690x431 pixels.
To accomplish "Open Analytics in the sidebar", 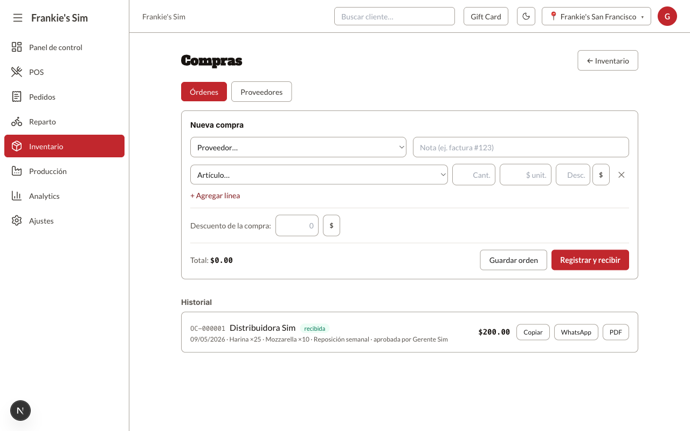I will tap(65, 196).
